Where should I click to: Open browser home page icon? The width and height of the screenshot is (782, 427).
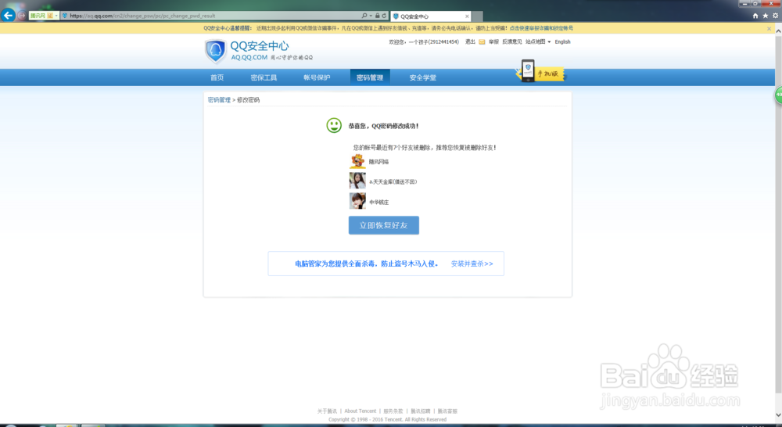click(x=755, y=16)
